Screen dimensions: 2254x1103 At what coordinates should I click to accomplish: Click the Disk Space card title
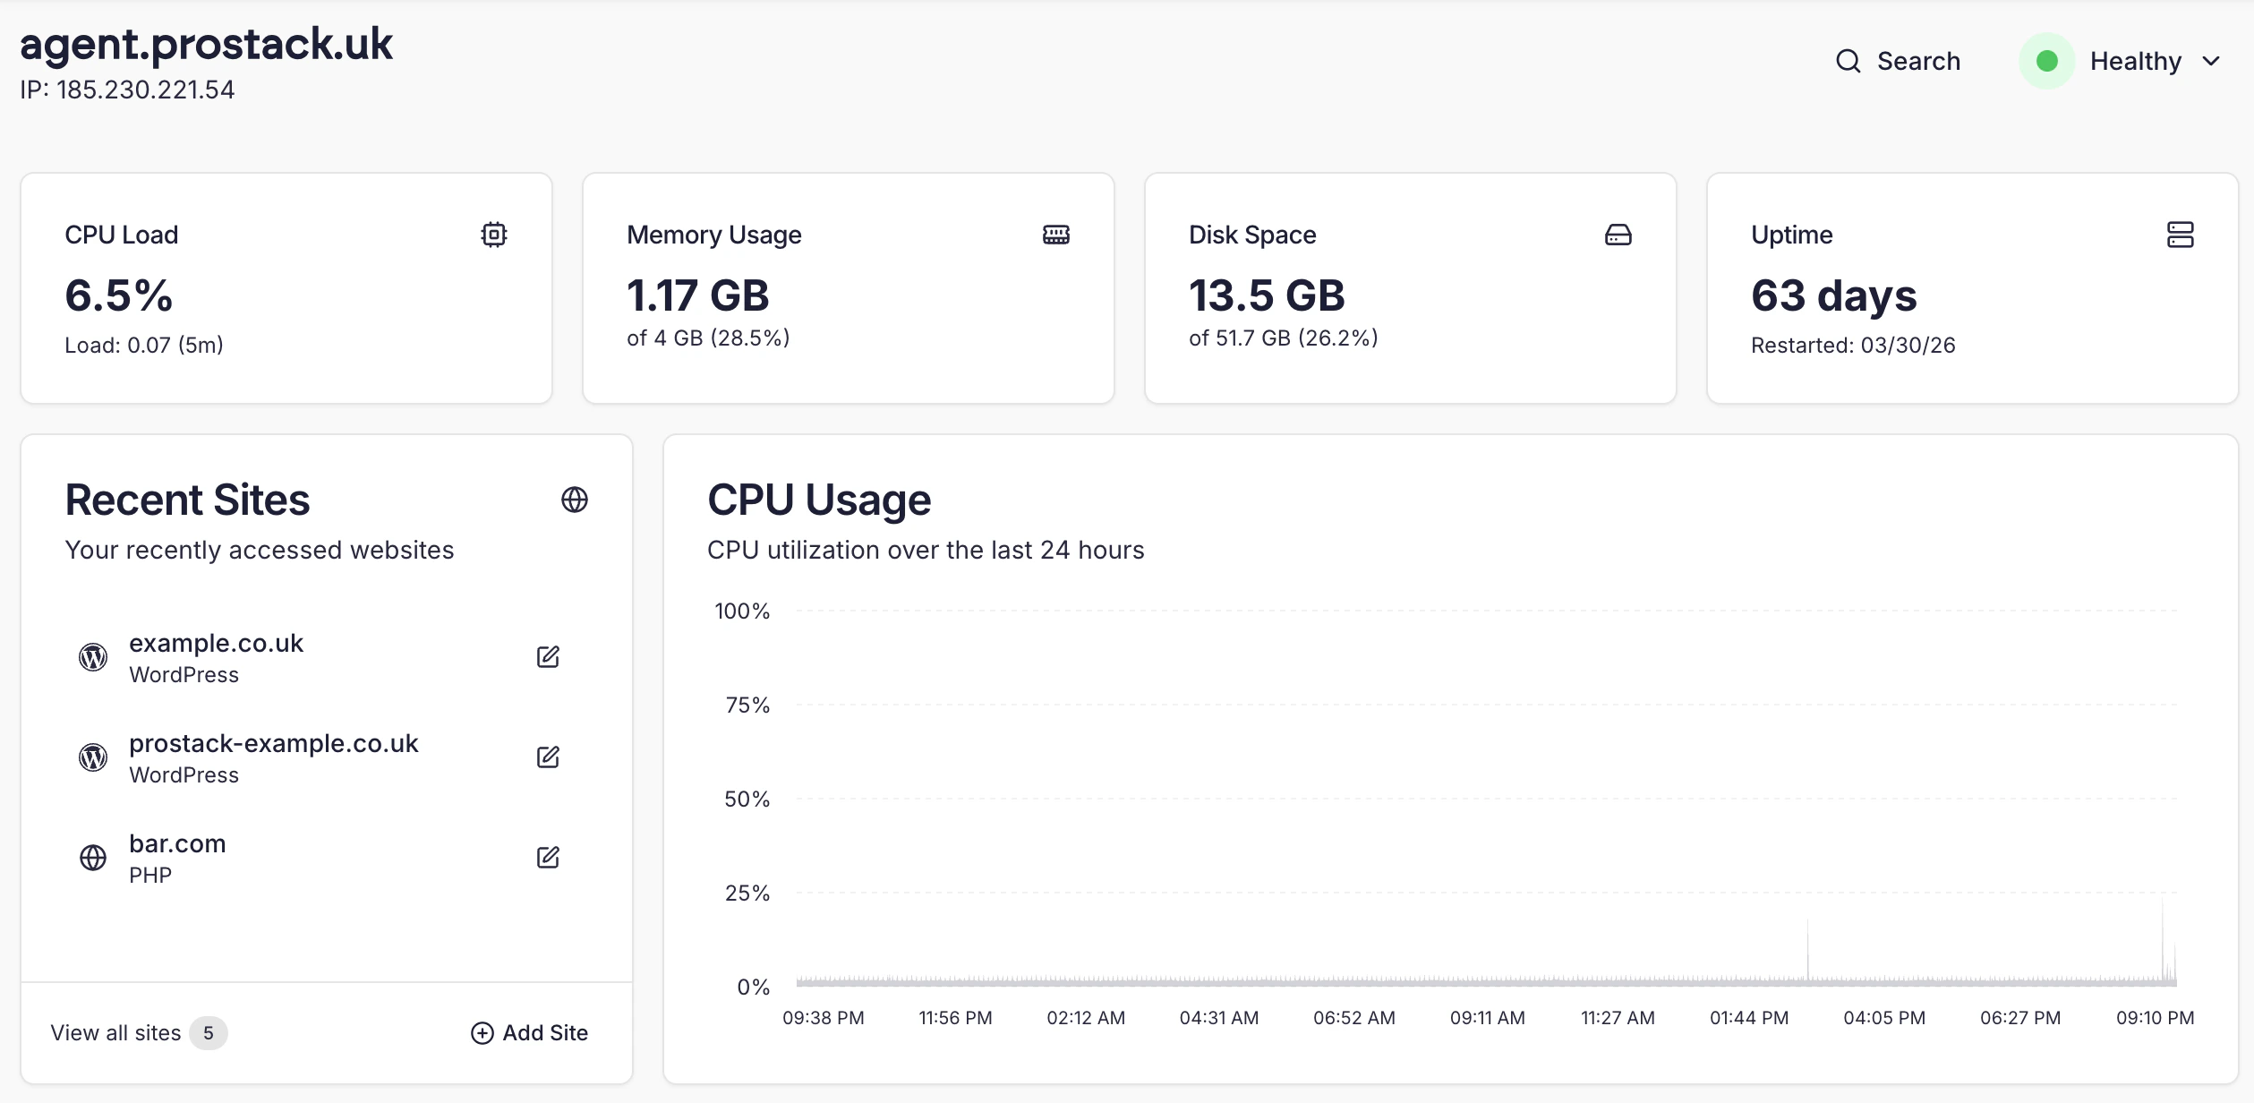tap(1252, 235)
